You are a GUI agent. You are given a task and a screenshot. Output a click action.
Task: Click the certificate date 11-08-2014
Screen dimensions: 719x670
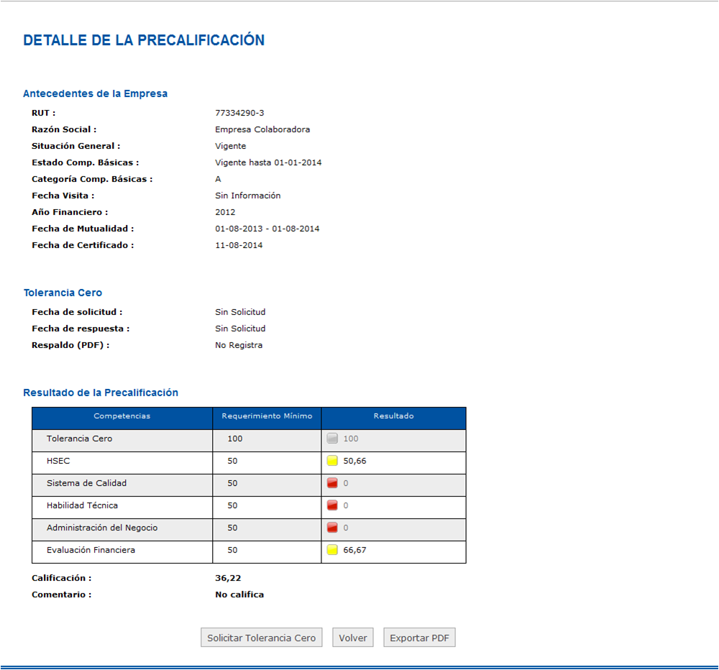coord(239,245)
